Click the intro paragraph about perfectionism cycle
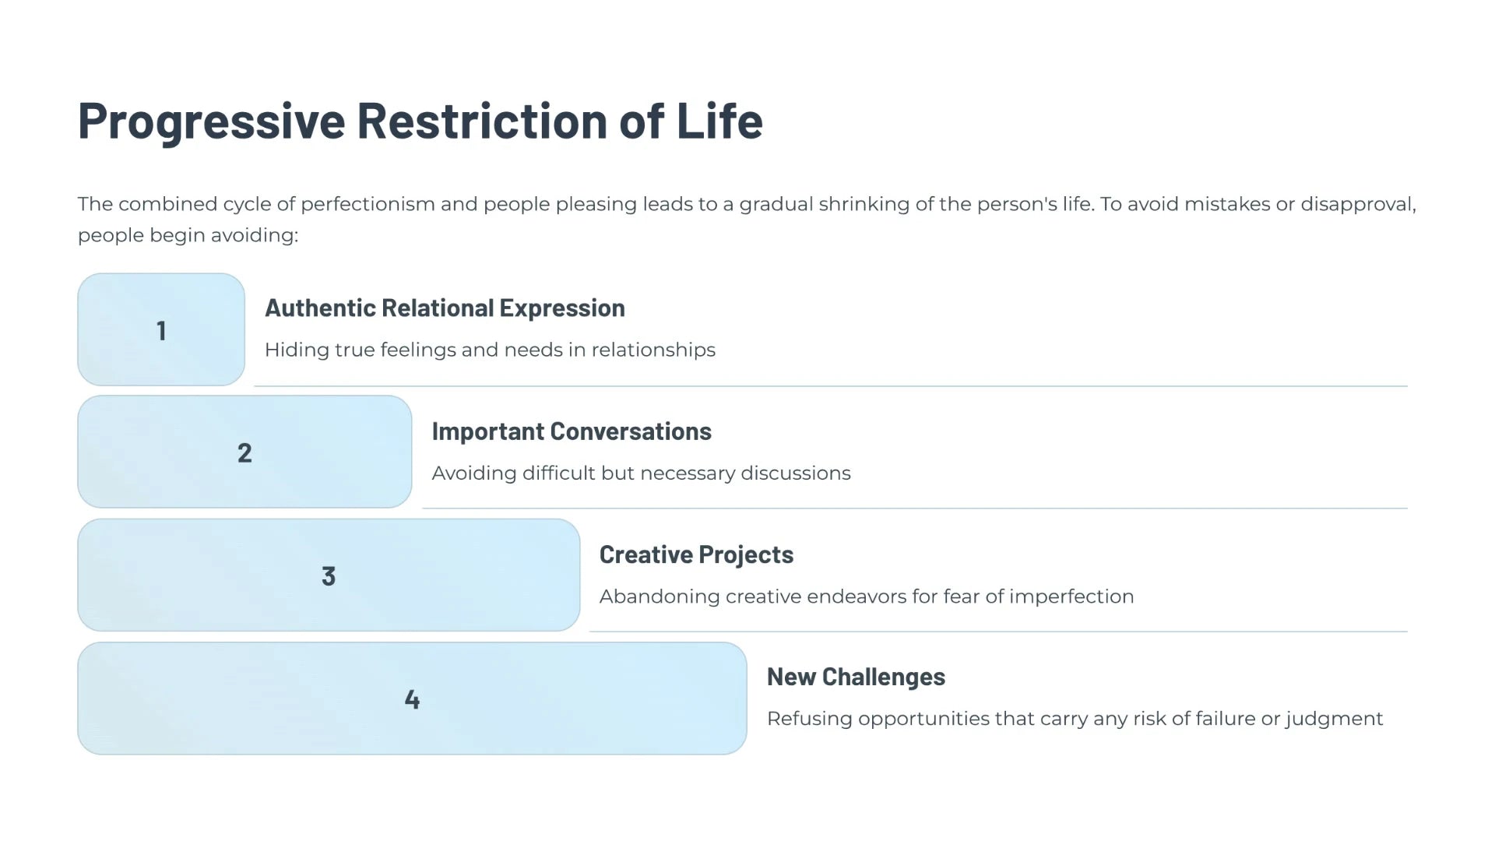The height and width of the screenshot is (841, 1495). 747,219
